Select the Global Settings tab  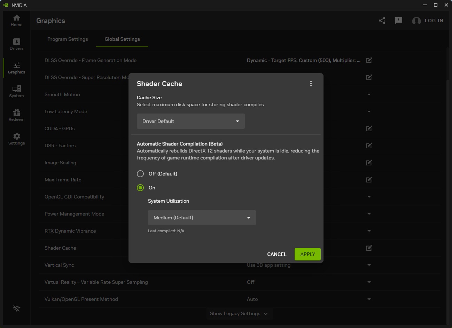[x=122, y=39]
